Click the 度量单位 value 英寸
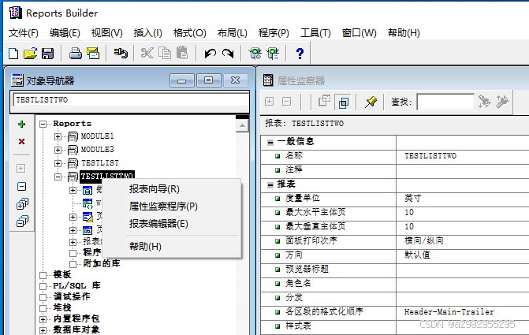Screen dimensions: 529x335 click(412, 198)
